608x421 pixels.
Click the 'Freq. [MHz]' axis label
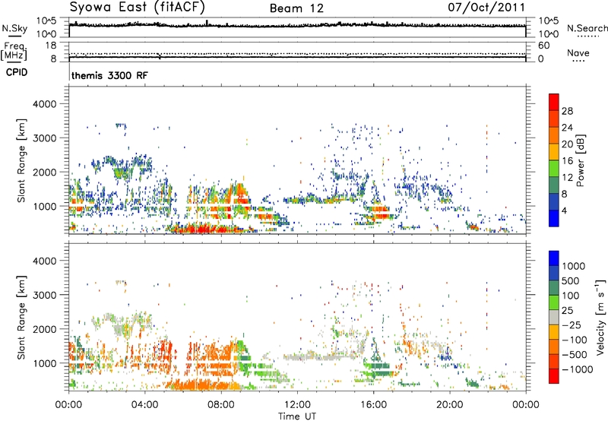point(14,52)
